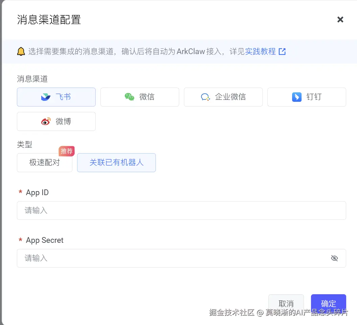Toggle App Secret visibility eye icon
Viewport: 357px width, 325px height.
[334, 258]
